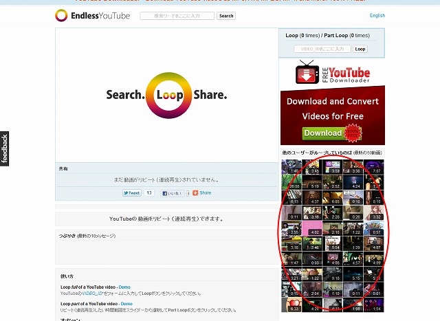The height and width of the screenshot is (321, 440).
Task: Open the thumbnail with duration 0:03
Action: pyautogui.click(x=312, y=258)
